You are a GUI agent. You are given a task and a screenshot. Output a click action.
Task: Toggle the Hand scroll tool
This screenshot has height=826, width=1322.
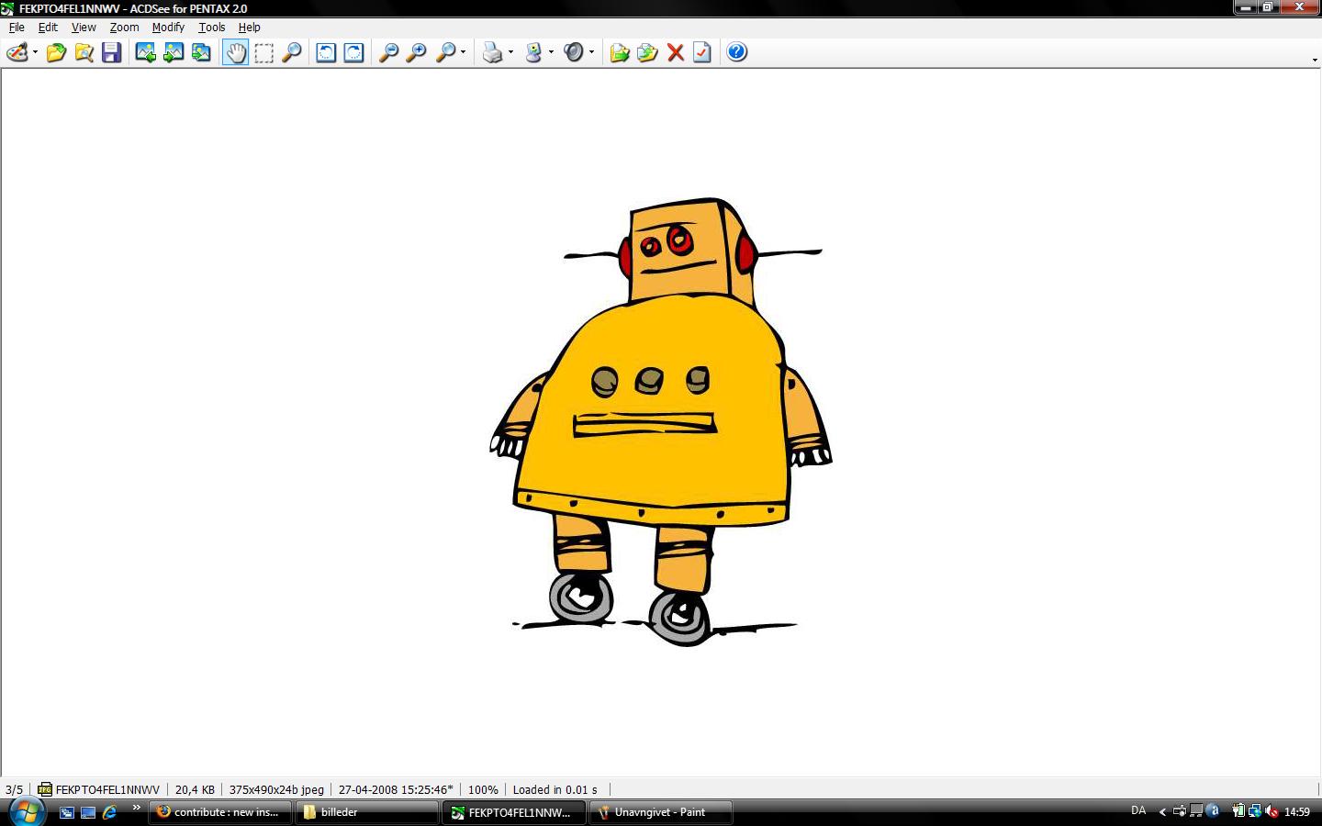pyautogui.click(x=236, y=52)
